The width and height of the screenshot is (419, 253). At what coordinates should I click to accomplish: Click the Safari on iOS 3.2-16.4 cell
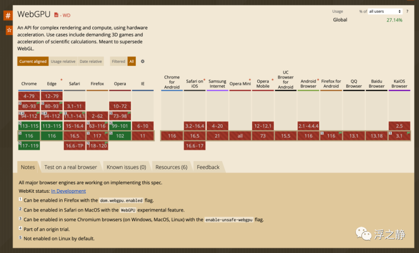(x=194, y=126)
